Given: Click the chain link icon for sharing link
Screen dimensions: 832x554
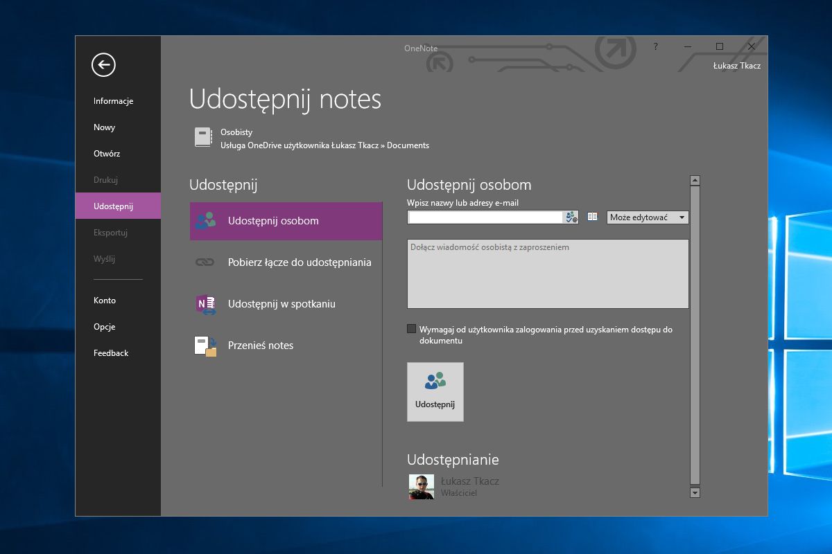Looking at the screenshot, I should 205,262.
